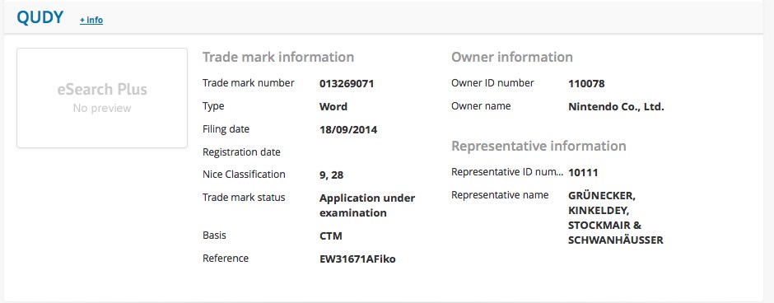Click the reference EW31671AFiko
This screenshot has height=303, width=774.
click(x=357, y=259)
